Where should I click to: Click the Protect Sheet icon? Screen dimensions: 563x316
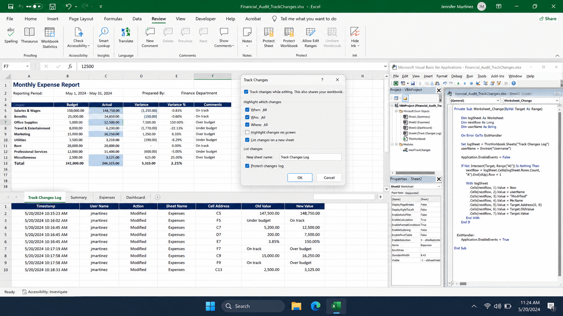click(x=268, y=38)
